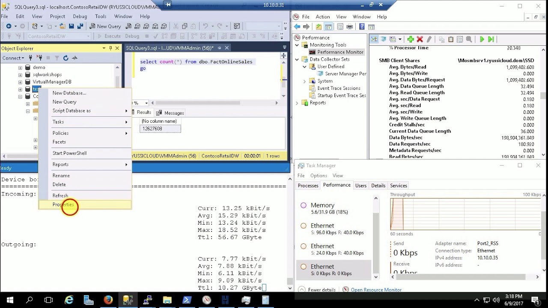Expand the demo database node
The width and height of the screenshot is (548, 308).
tap(20, 68)
